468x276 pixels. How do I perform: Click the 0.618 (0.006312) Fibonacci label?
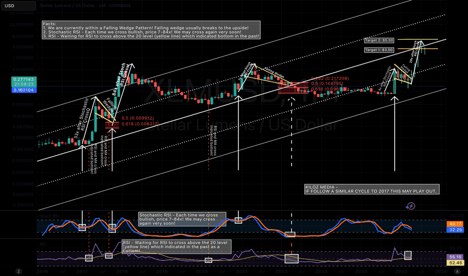[140, 124]
